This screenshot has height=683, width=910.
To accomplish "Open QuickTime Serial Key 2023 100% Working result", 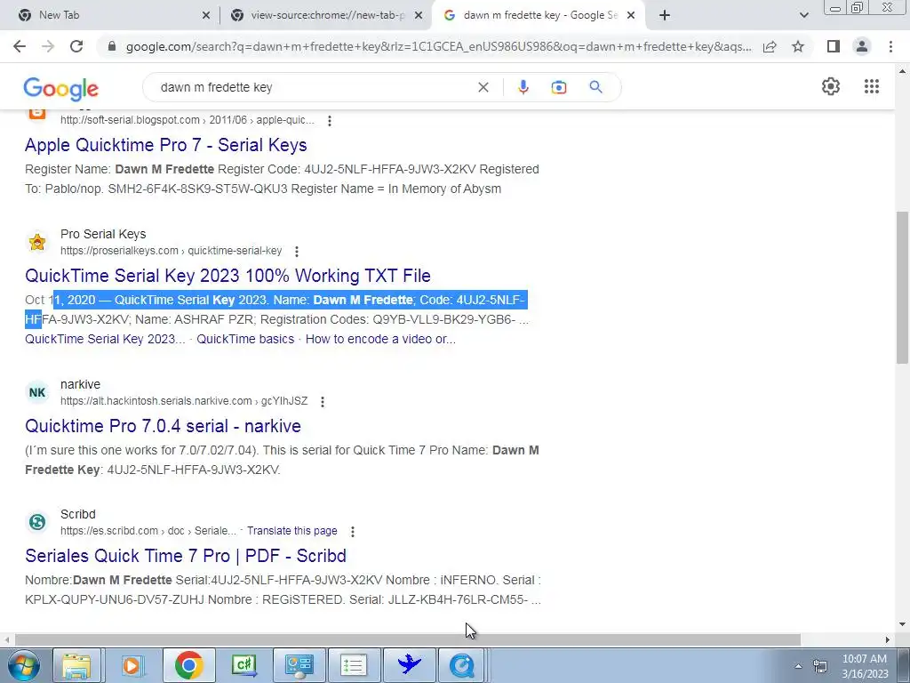I will pyautogui.click(x=228, y=276).
